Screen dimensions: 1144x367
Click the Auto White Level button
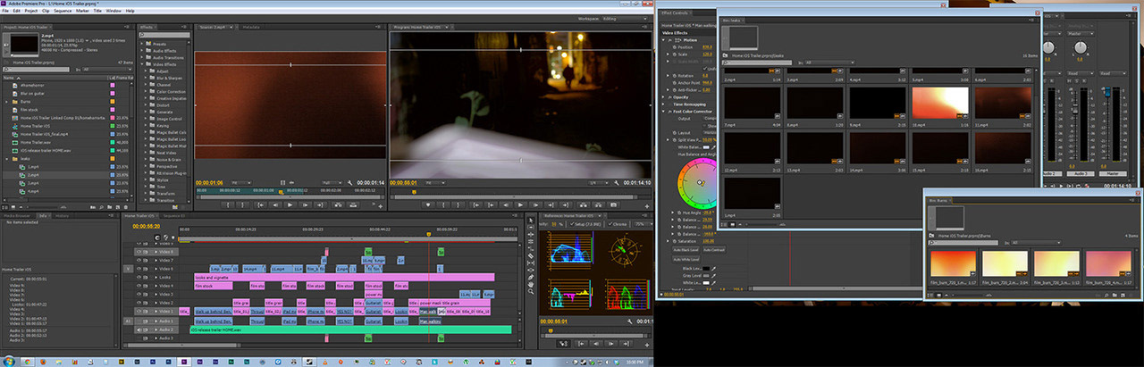(686, 258)
